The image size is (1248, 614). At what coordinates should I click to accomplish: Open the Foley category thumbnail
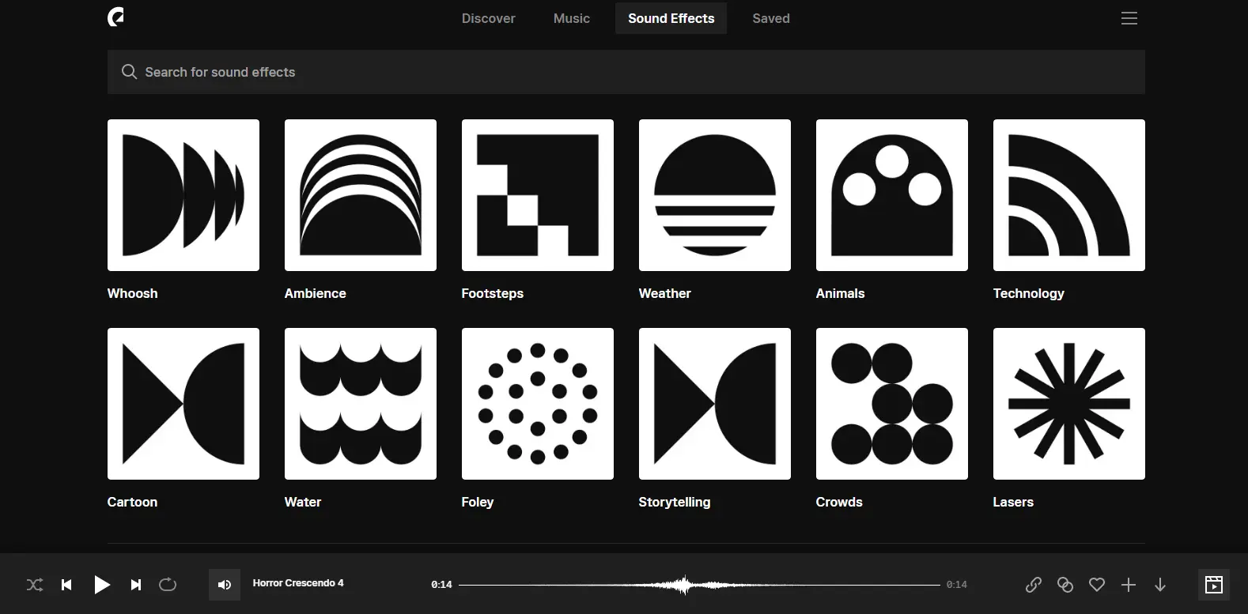pyautogui.click(x=538, y=404)
